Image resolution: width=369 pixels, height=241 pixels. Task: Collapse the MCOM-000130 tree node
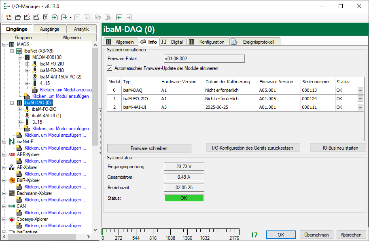20,57
